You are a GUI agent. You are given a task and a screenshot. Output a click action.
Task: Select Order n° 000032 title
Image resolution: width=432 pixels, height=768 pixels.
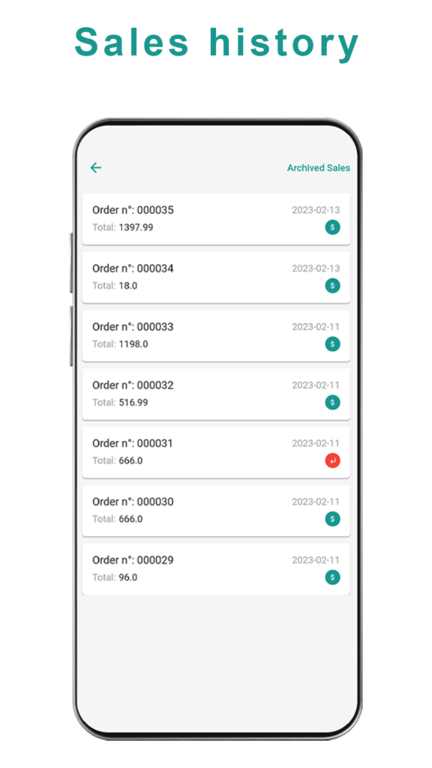[x=133, y=385]
